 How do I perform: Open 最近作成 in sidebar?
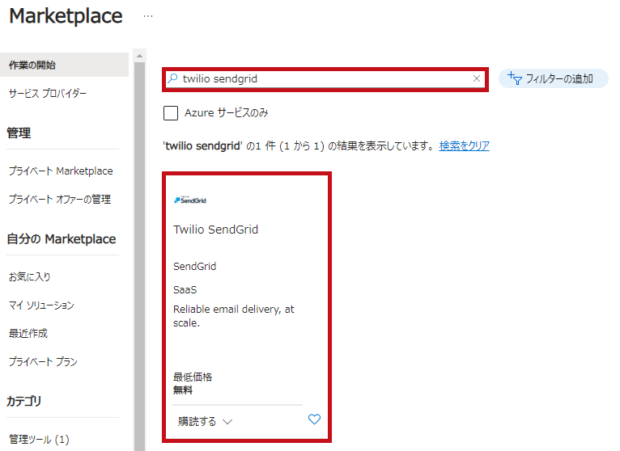point(28,333)
